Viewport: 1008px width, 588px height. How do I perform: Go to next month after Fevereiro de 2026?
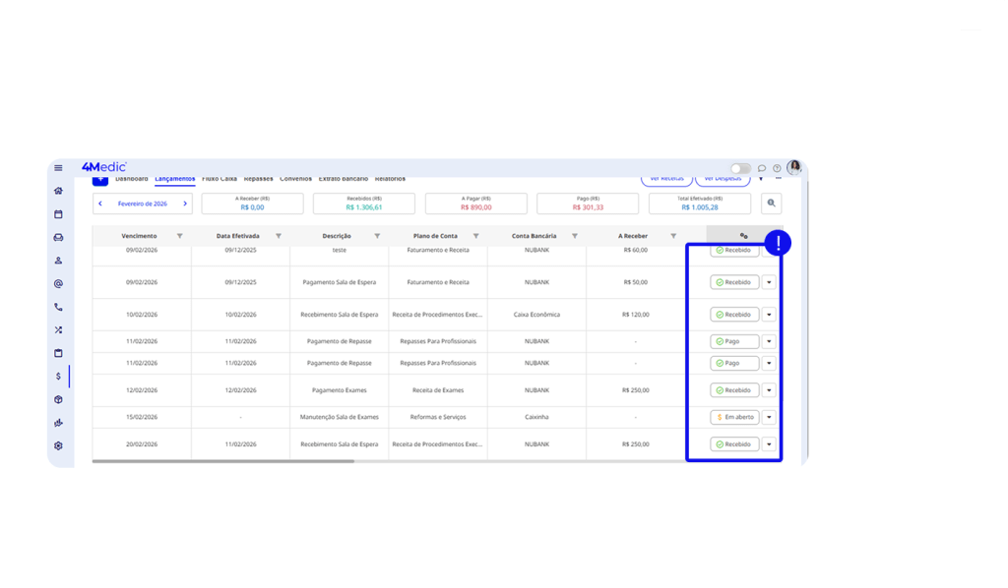click(x=185, y=204)
